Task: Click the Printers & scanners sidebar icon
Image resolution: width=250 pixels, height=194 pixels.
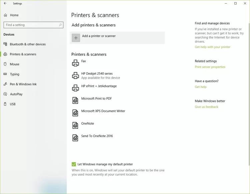Action: (x=5, y=54)
